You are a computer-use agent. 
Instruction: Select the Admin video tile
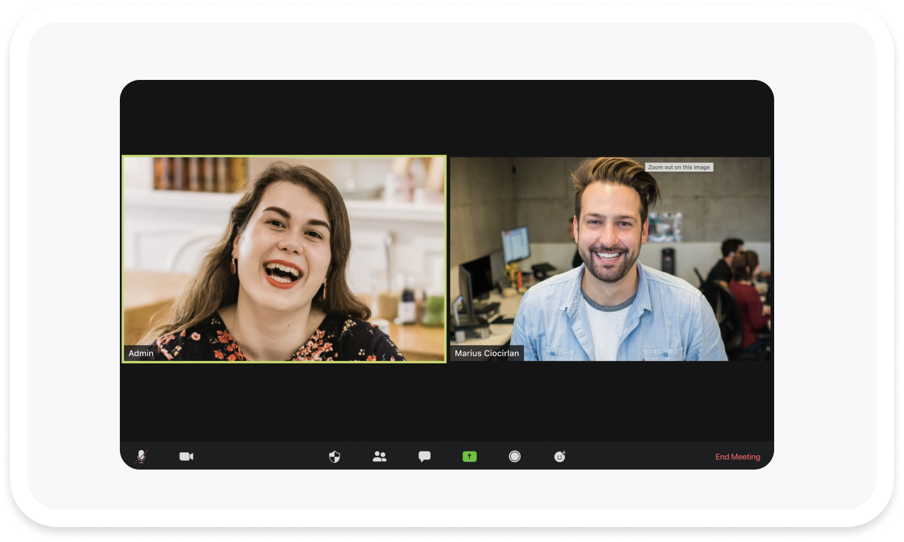[284, 259]
